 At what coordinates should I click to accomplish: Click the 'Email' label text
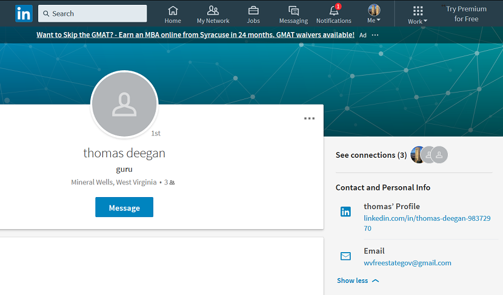coord(374,251)
